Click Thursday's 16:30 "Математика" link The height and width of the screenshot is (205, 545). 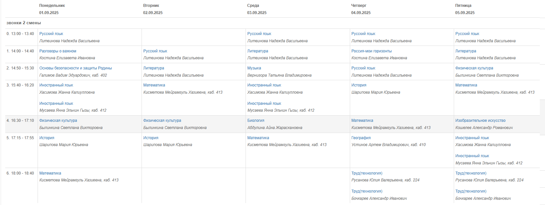click(362, 121)
